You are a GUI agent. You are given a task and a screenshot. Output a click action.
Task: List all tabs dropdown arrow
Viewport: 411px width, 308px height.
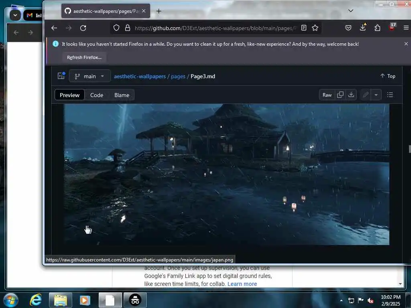point(351,11)
